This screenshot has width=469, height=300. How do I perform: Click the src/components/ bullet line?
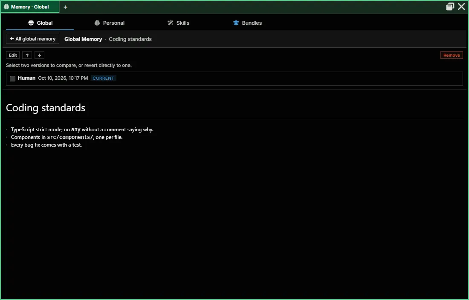(67, 137)
